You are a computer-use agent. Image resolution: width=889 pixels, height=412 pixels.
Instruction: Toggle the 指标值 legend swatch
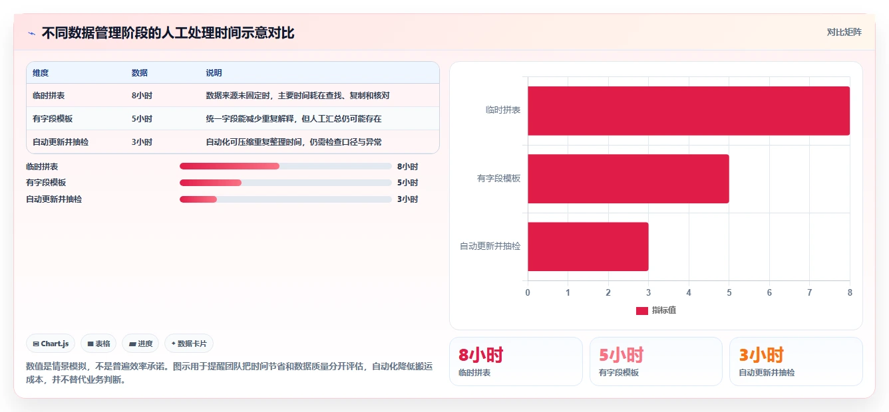tap(641, 310)
